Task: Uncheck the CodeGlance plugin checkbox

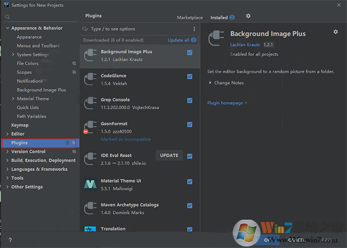Action: (190, 76)
